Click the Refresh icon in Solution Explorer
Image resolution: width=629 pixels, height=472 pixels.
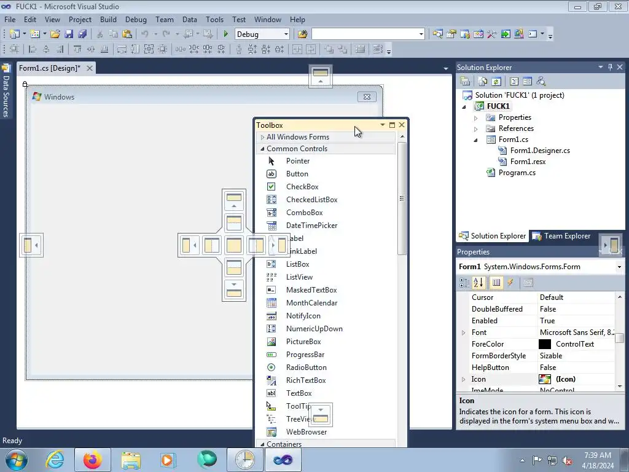coord(496,82)
